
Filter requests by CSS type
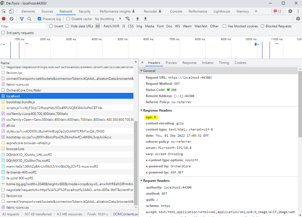[x=131, y=26]
